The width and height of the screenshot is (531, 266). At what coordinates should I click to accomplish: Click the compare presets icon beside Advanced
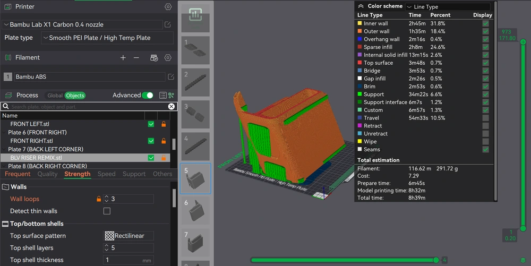click(171, 96)
